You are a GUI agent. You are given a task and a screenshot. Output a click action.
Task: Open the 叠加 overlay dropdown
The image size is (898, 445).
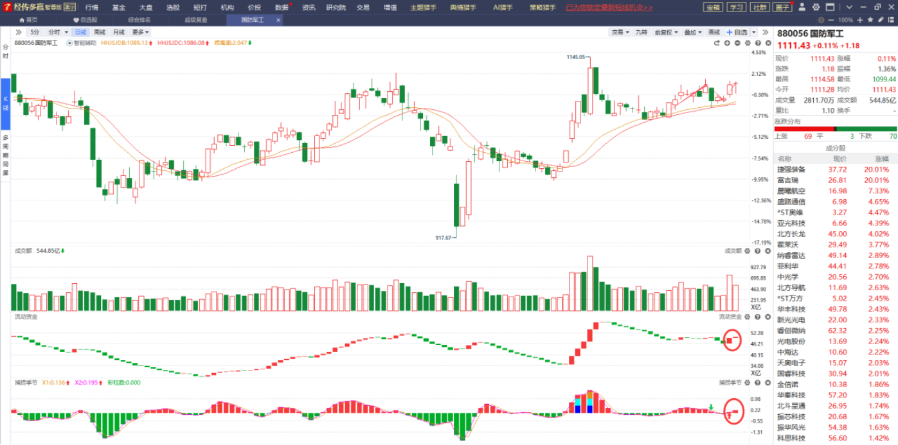coord(692,32)
